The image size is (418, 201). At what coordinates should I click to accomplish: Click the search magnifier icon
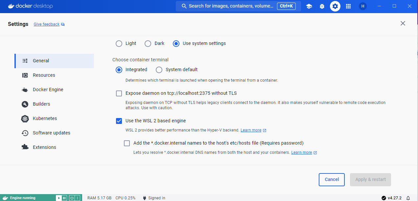coord(184,6)
